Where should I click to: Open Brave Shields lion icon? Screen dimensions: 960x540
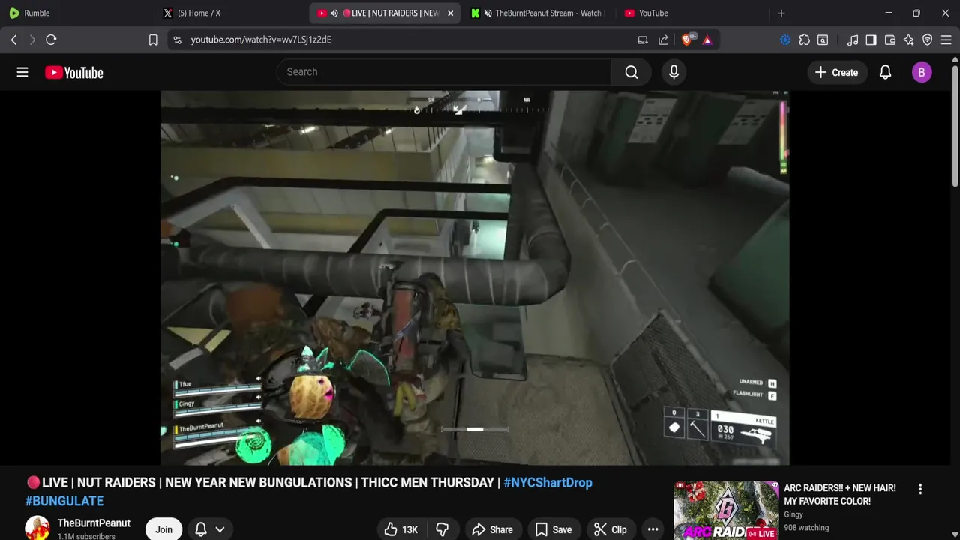[x=686, y=40]
